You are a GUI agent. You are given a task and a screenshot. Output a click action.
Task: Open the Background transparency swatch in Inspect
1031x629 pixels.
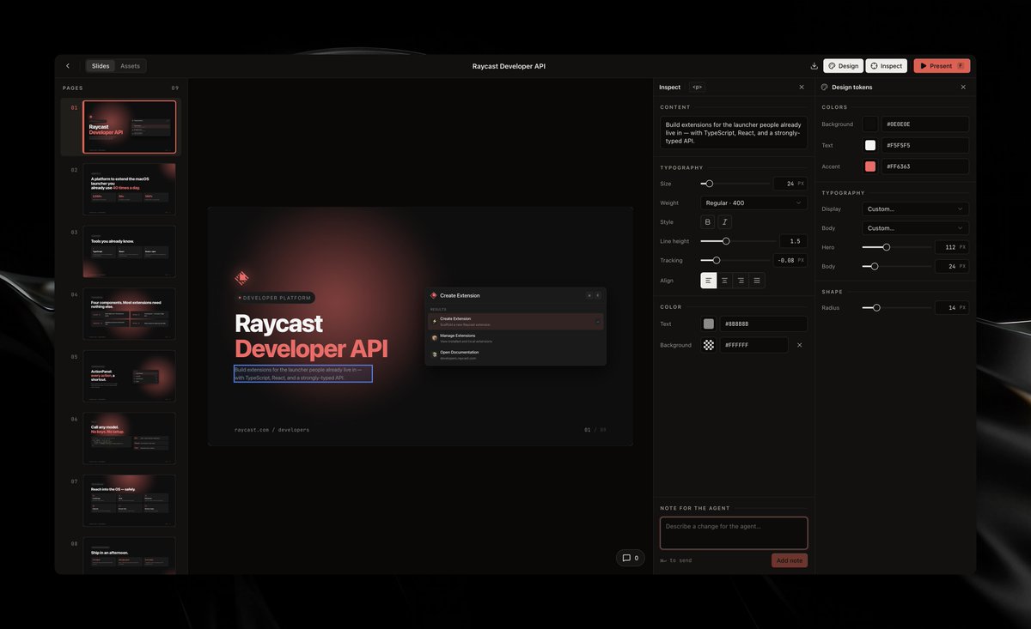pos(709,345)
